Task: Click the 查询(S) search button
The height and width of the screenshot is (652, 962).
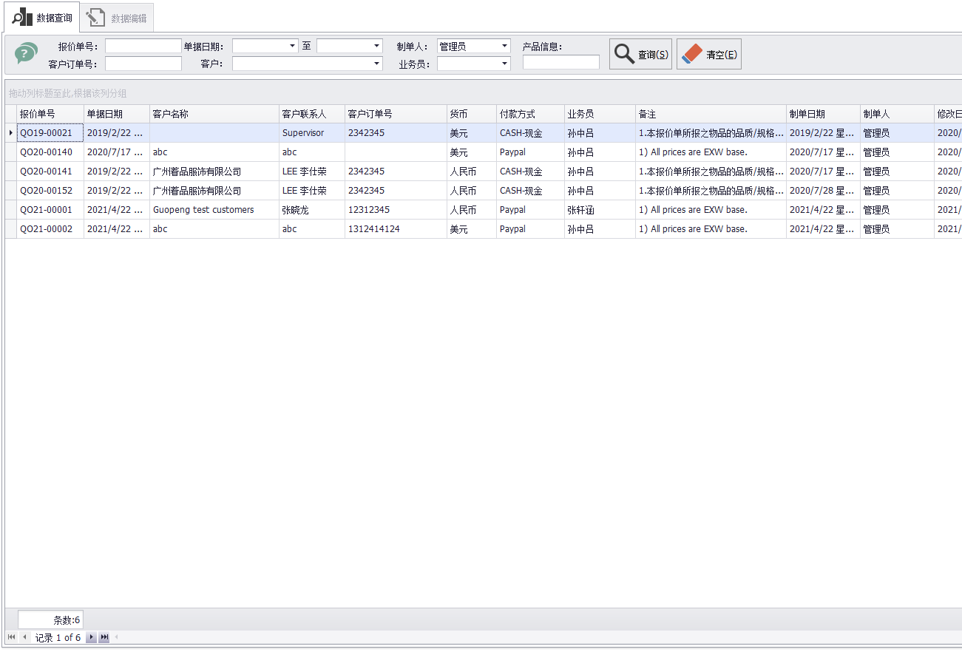Action: (x=640, y=54)
